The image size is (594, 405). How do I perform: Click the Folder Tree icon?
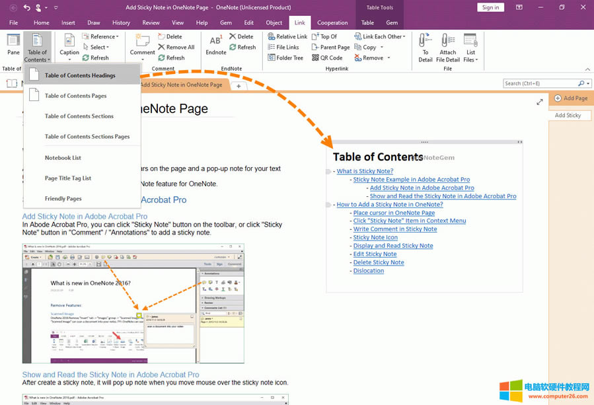pos(285,58)
